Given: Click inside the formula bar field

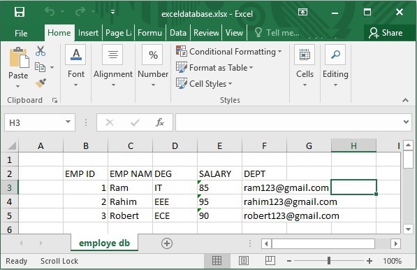Looking at the screenshot, I should pos(288,122).
